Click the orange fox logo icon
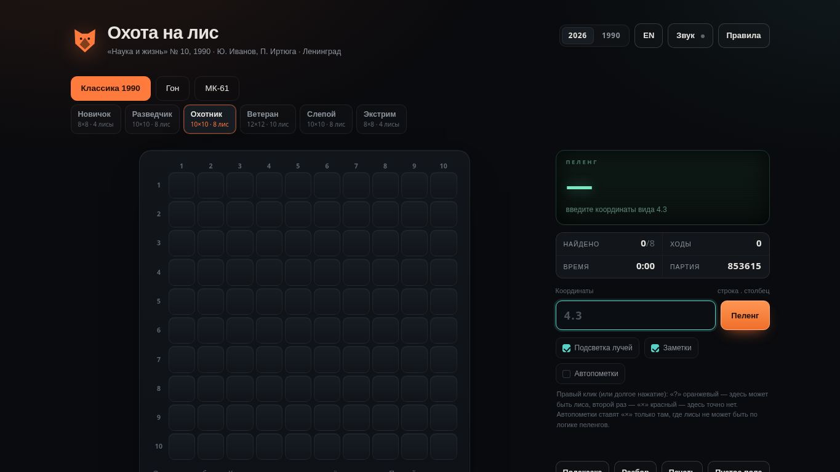This screenshot has width=840, height=472. coord(85,41)
